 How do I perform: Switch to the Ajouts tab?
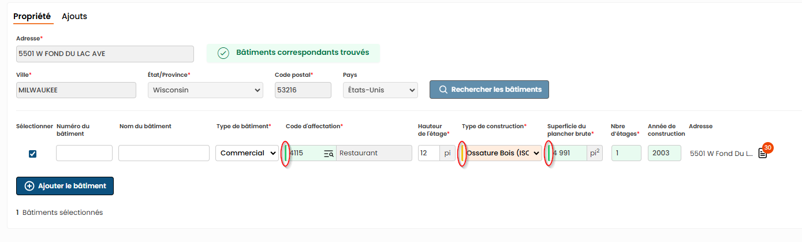pos(74,16)
